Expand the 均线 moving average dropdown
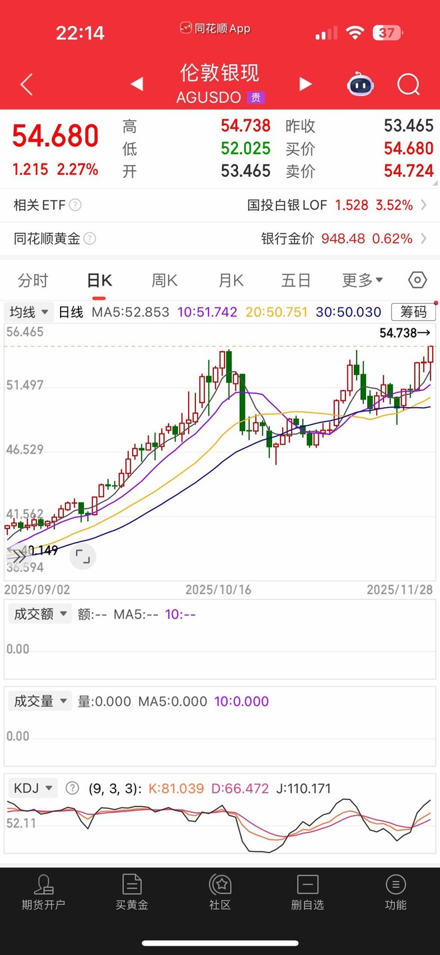This screenshot has width=440, height=955. coord(27,312)
